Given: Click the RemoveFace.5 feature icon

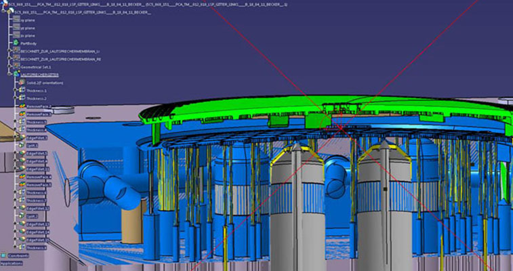Looking at the screenshot, I should tap(22, 184).
